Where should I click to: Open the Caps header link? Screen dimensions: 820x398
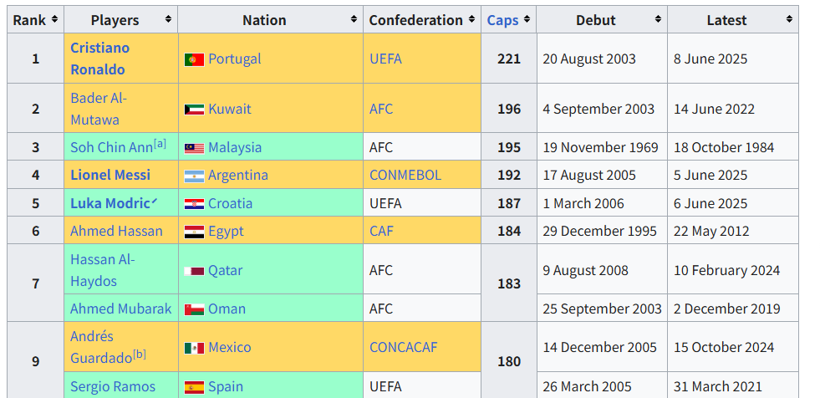tap(502, 20)
